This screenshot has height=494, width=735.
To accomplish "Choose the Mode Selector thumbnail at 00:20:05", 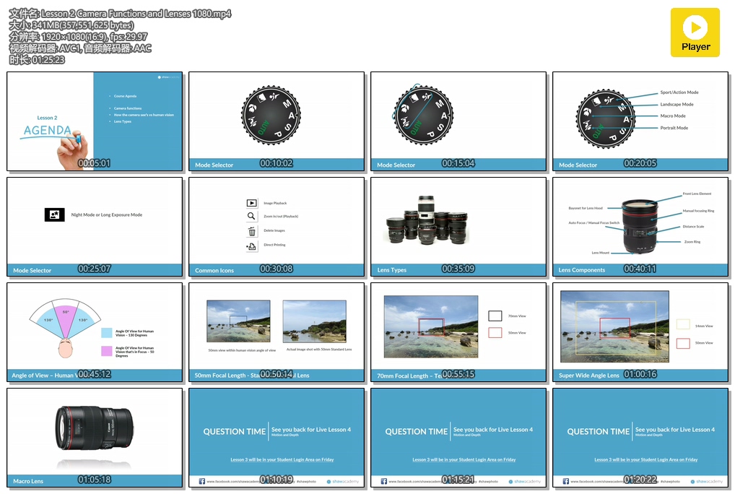I will coord(640,121).
